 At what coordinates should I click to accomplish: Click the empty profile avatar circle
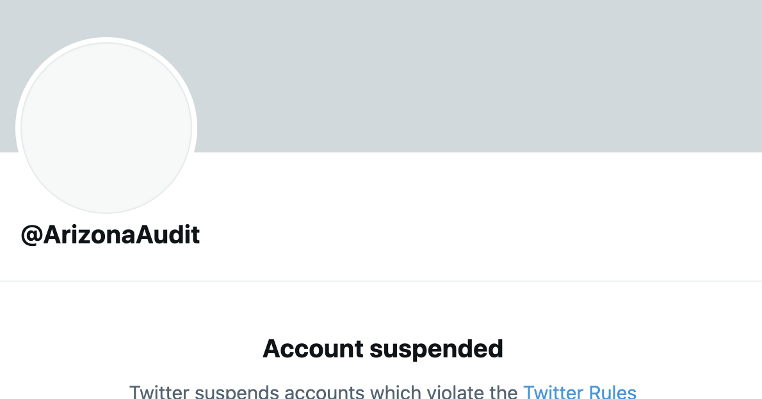pyautogui.click(x=106, y=128)
